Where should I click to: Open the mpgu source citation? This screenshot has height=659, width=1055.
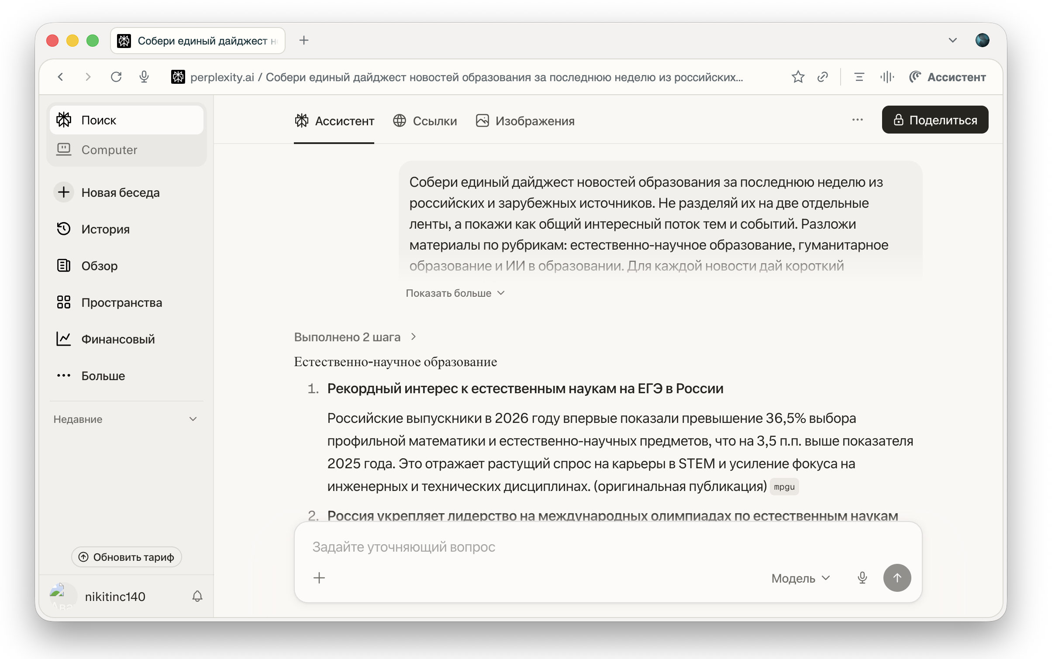coord(784,487)
